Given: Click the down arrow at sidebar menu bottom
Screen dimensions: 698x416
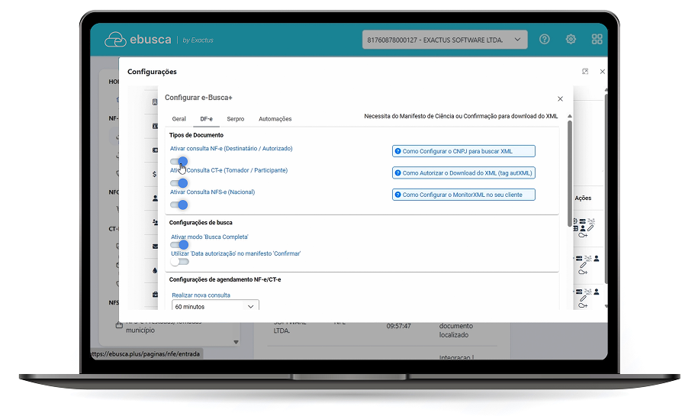Looking at the screenshot, I should point(236,342).
